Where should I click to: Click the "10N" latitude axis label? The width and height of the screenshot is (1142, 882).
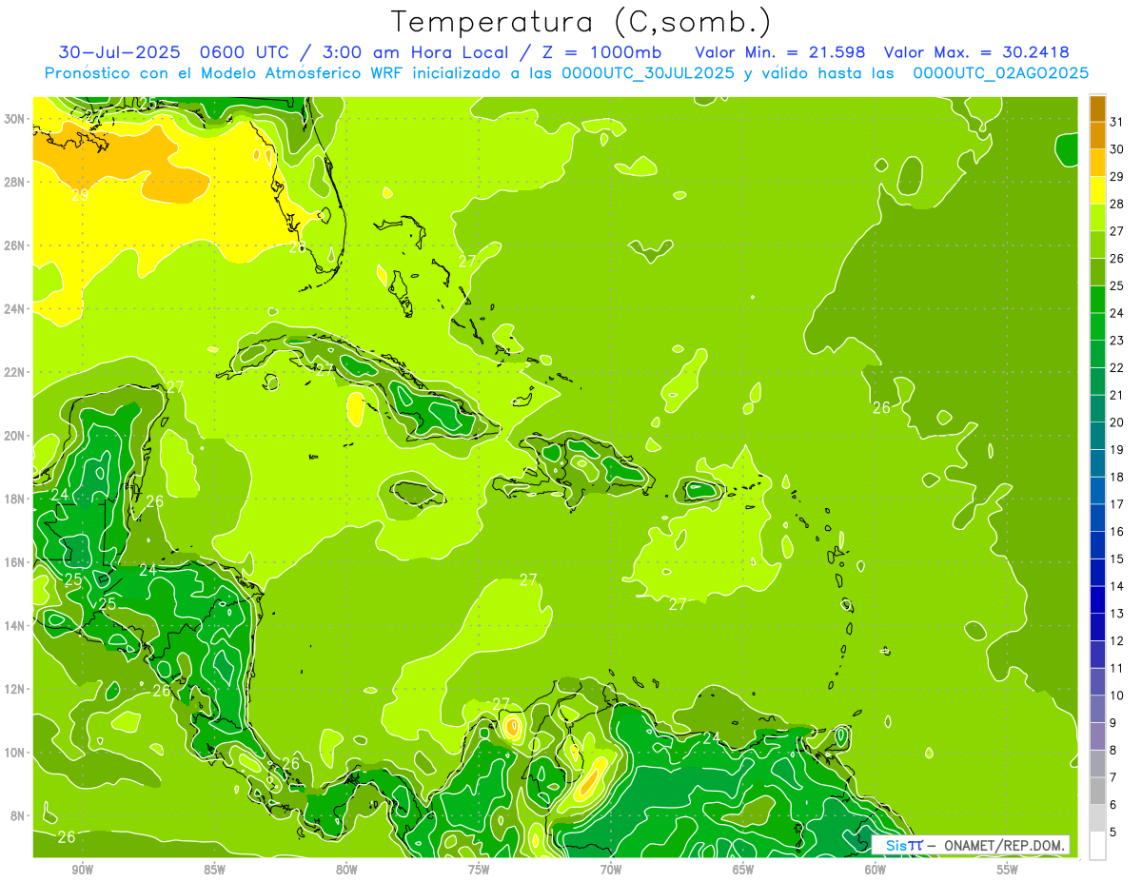(14, 753)
